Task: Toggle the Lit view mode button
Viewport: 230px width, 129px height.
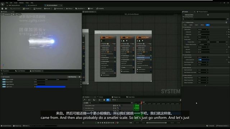Action: 14,14
